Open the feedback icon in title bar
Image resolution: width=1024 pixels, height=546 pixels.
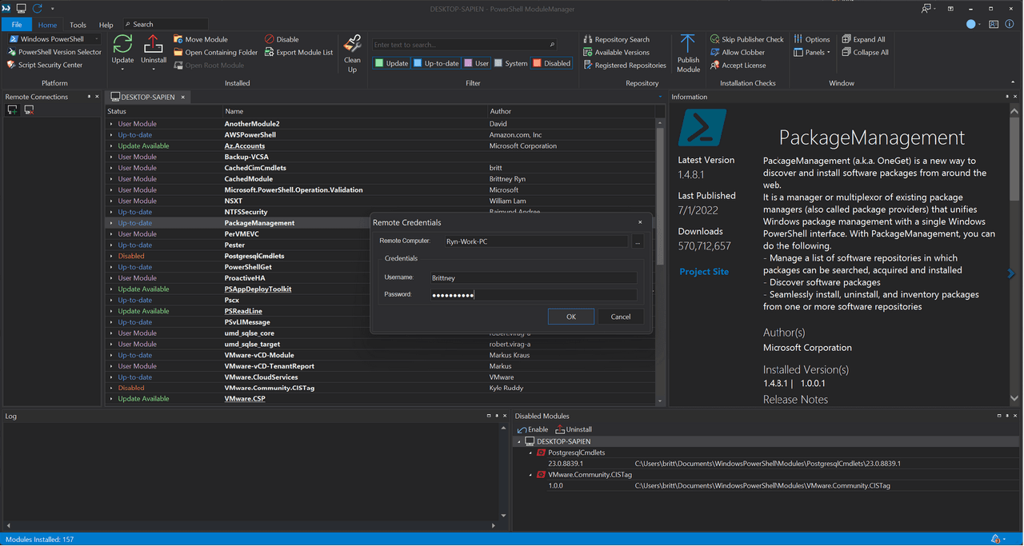click(x=927, y=8)
